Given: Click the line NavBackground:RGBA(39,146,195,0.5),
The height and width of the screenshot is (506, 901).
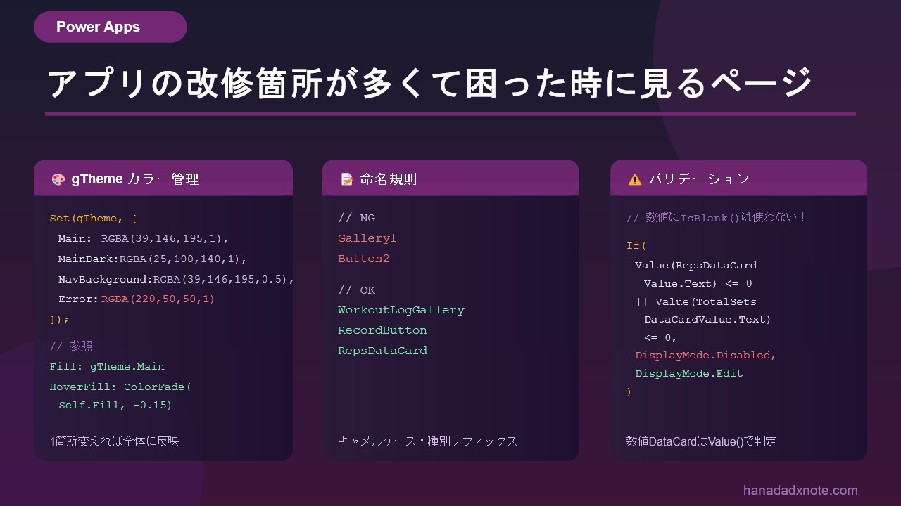Looking at the screenshot, I should tap(176, 279).
